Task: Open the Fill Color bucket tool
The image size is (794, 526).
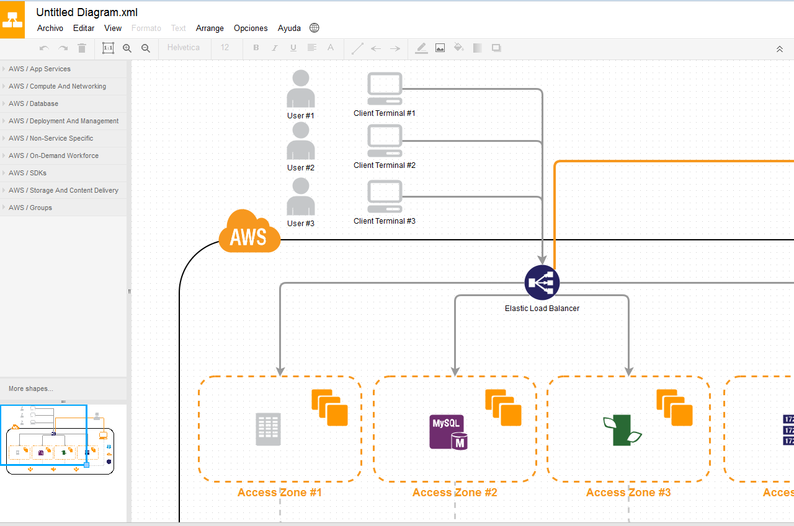Action: coord(458,48)
